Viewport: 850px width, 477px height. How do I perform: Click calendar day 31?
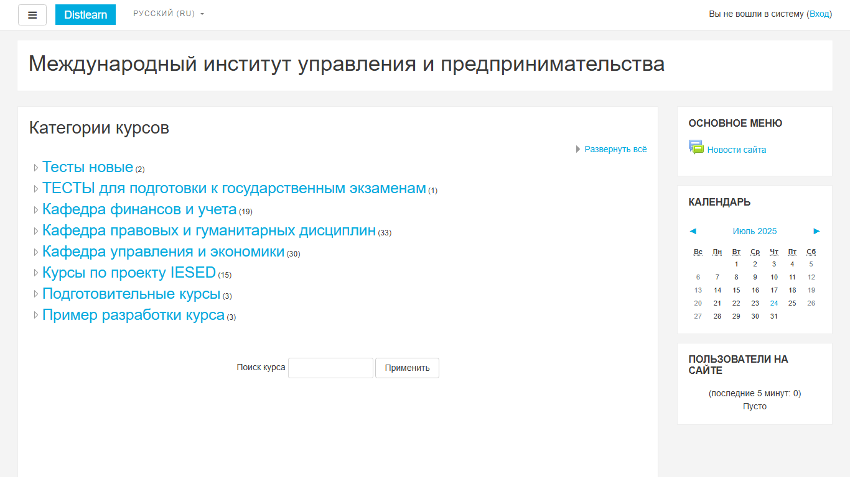[774, 316]
